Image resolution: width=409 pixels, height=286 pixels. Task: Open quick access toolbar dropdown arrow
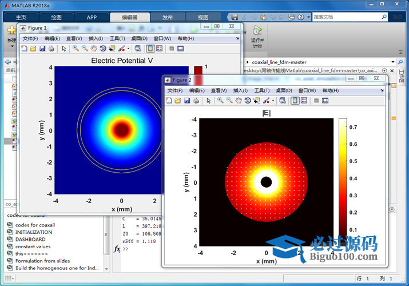pyautogui.click(x=308, y=17)
